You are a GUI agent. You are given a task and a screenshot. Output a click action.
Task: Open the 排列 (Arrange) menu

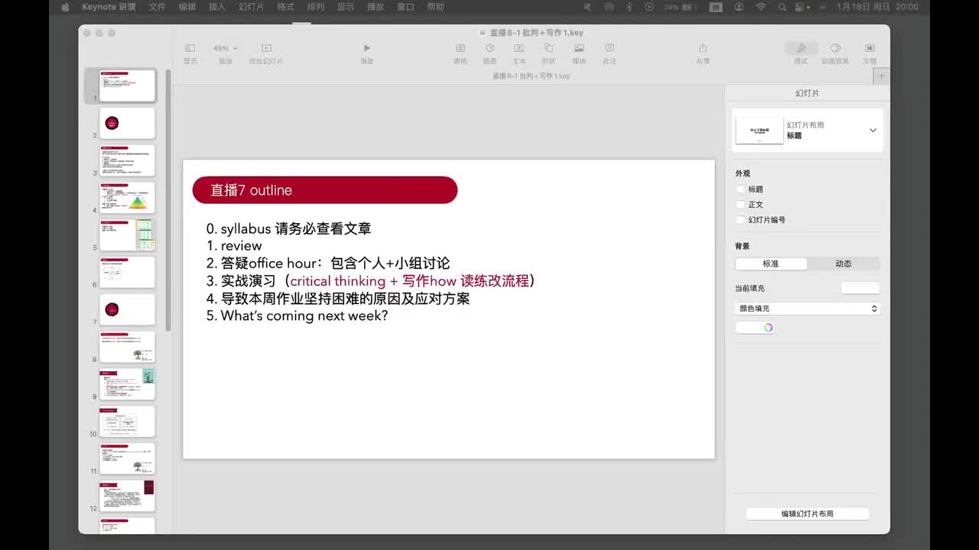click(315, 7)
